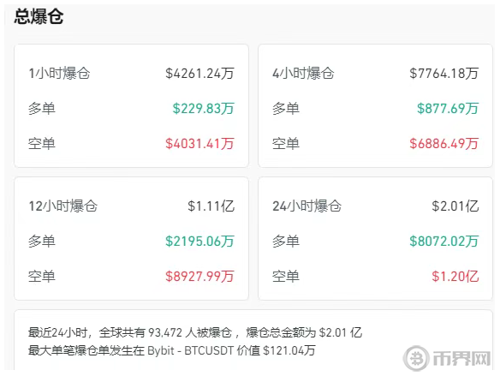Click the $1.11亿 twelve-hour total
The height and width of the screenshot is (382, 500).
click(x=211, y=206)
